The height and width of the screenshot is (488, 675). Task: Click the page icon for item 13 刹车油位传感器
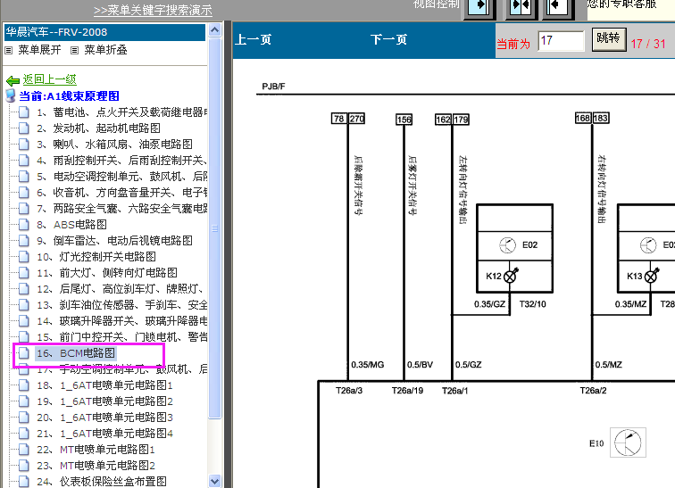(24, 305)
